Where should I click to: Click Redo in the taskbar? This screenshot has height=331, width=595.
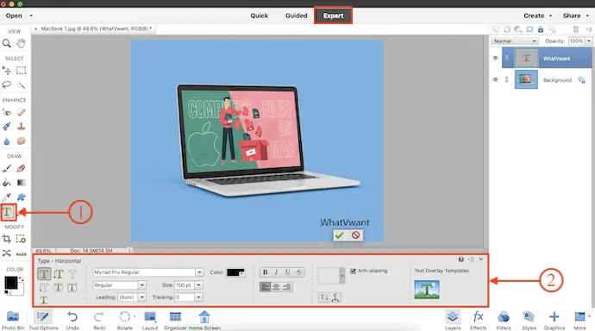(99, 321)
